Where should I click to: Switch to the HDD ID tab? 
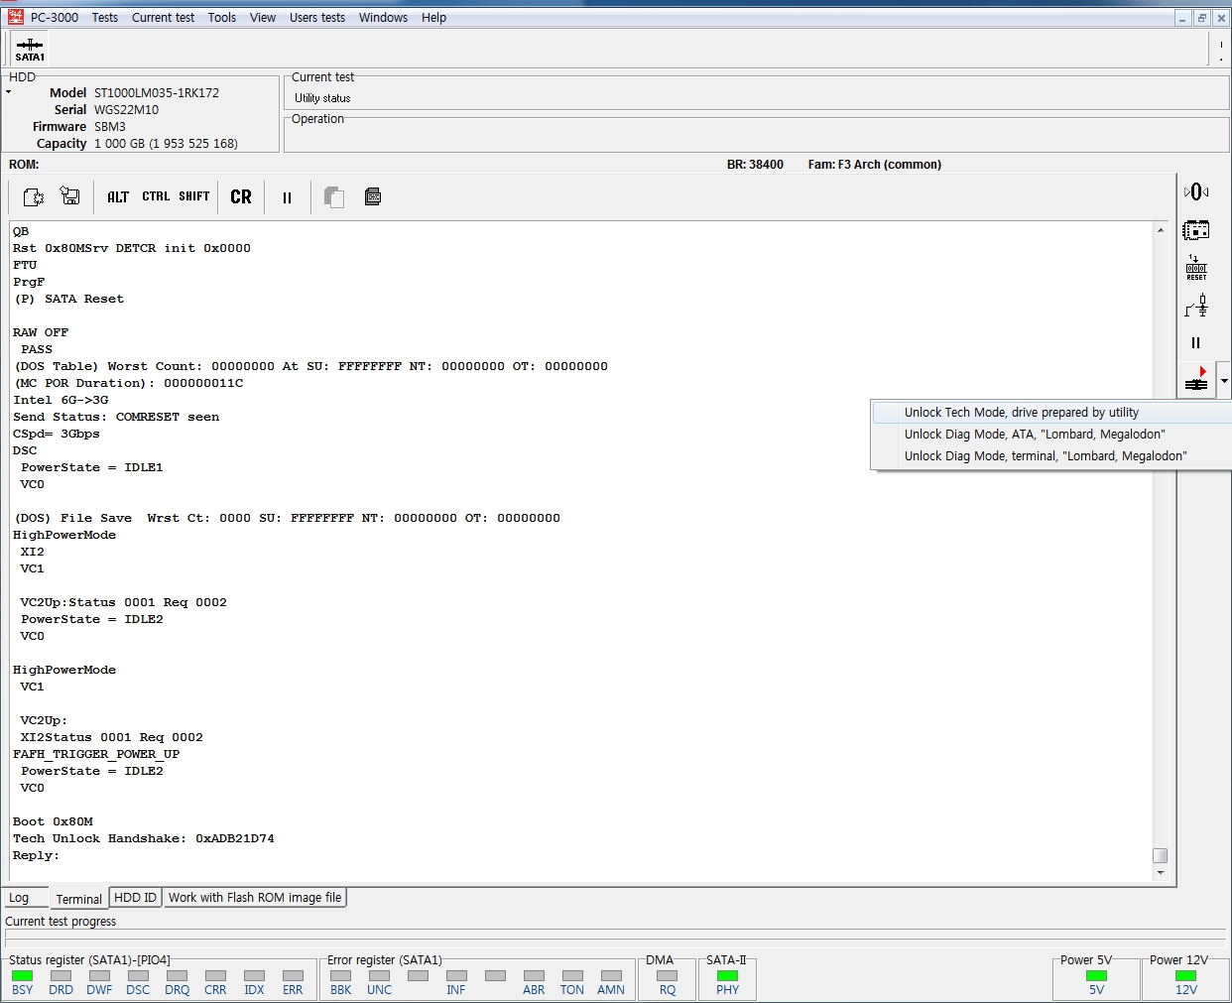pos(135,897)
